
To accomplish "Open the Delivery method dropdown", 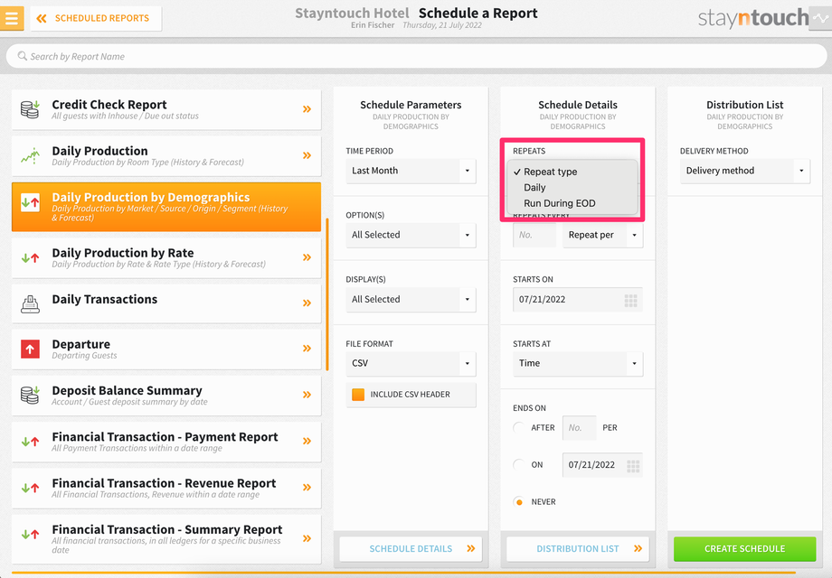I will pos(744,171).
